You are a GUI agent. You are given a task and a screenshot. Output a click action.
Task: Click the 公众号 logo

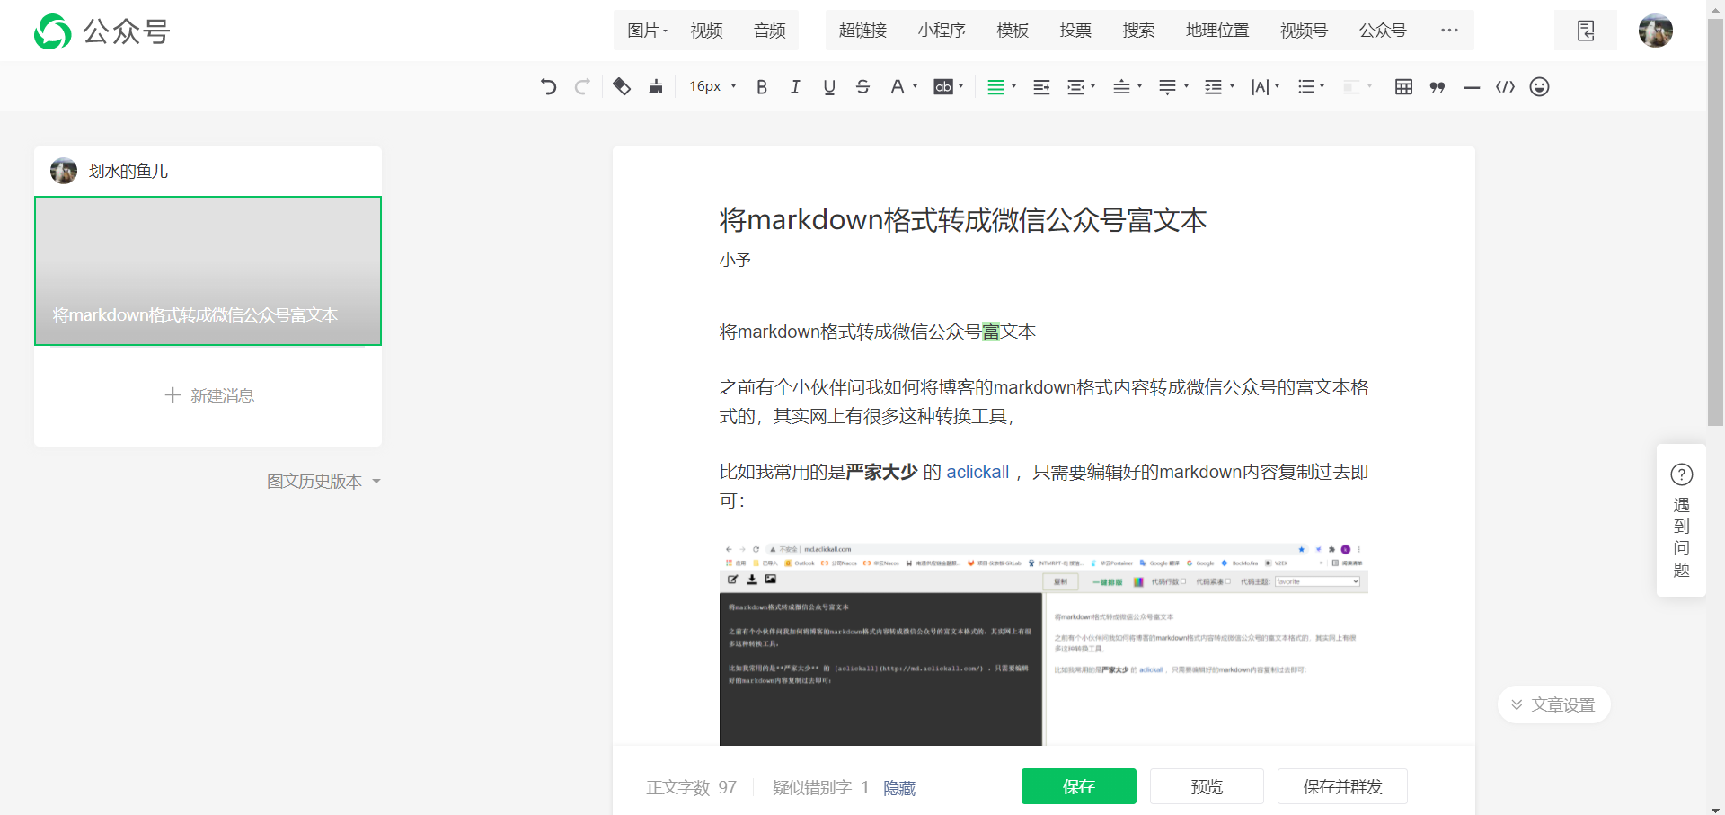coord(102,31)
